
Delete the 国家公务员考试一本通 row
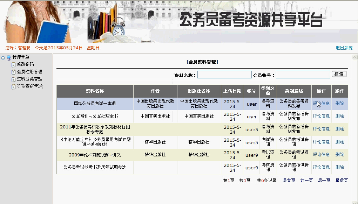click(x=339, y=104)
